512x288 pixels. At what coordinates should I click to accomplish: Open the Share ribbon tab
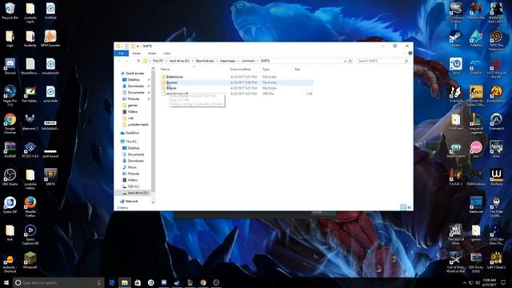[x=152, y=54]
